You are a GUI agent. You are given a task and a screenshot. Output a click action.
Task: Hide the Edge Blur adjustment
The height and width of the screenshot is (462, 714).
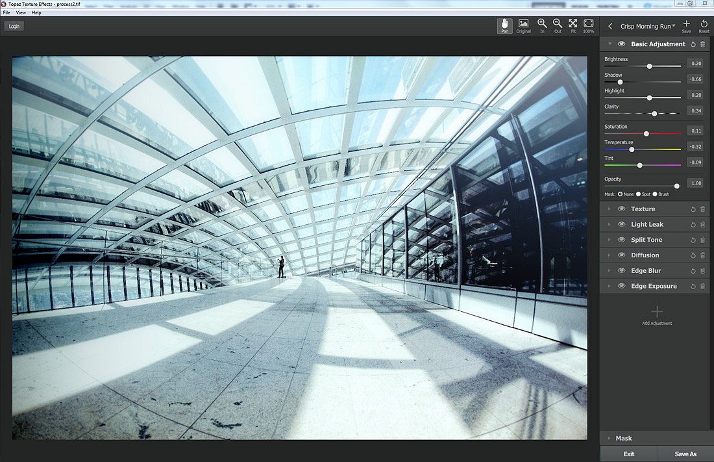621,270
